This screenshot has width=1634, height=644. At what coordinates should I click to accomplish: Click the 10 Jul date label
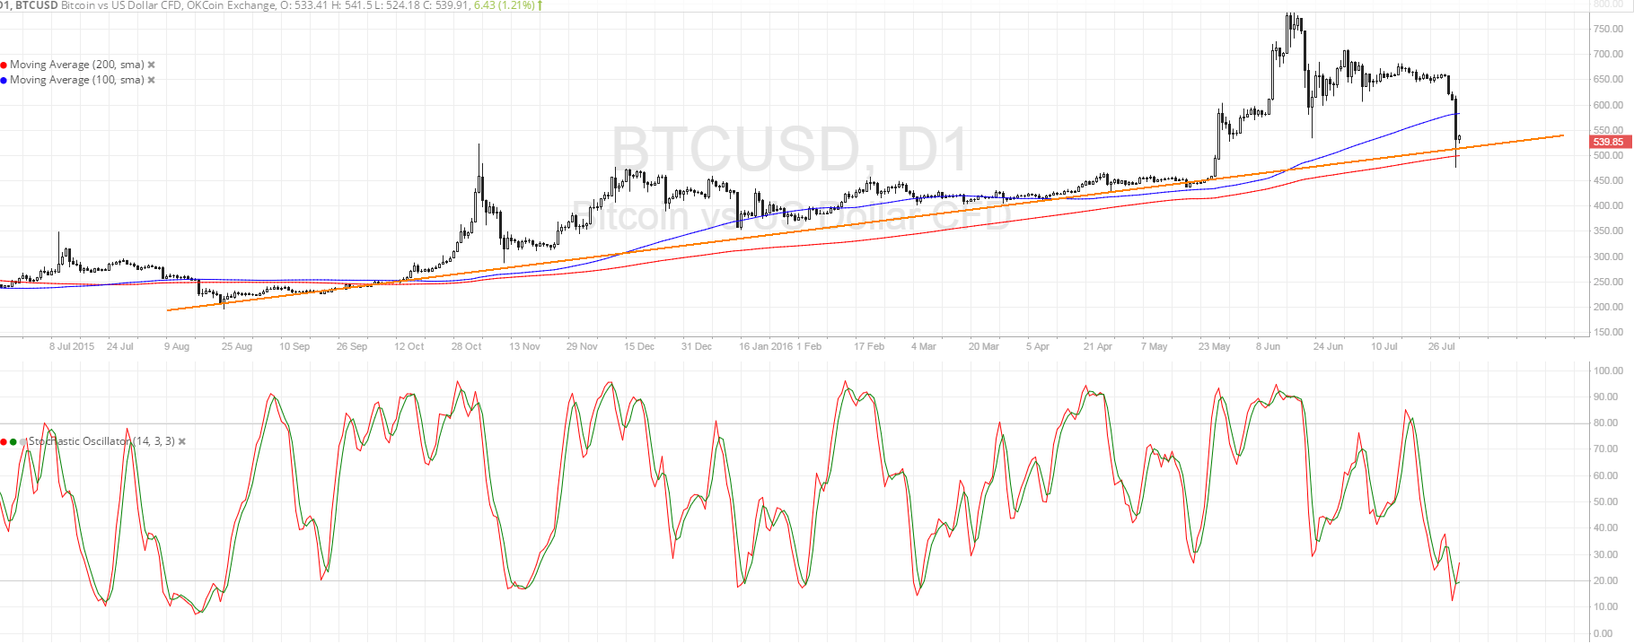click(1384, 346)
